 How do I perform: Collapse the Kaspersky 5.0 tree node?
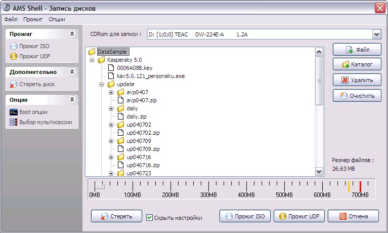pyautogui.click(x=92, y=60)
